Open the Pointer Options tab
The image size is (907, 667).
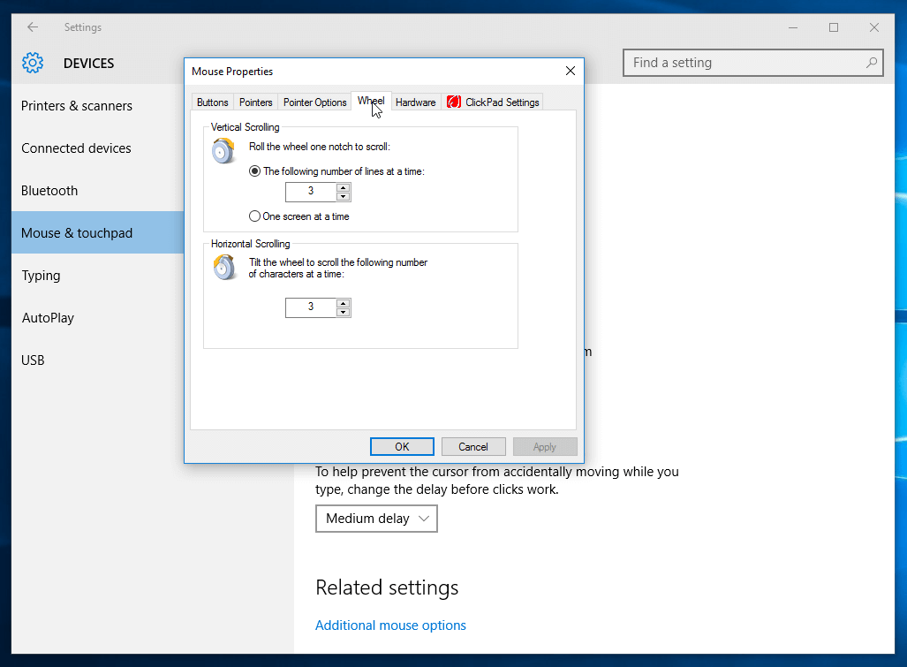[314, 102]
